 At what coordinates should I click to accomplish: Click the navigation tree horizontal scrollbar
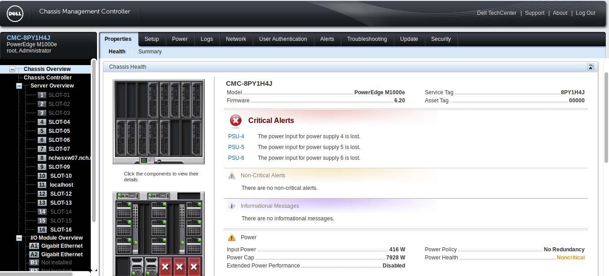pyautogui.click(x=37, y=273)
